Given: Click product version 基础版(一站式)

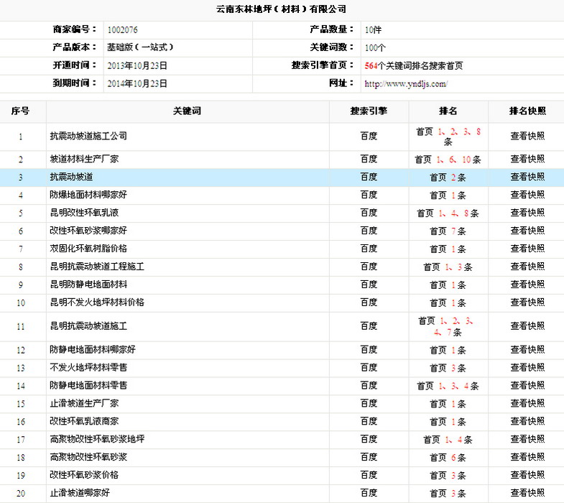Looking at the screenshot, I should click(x=140, y=47).
